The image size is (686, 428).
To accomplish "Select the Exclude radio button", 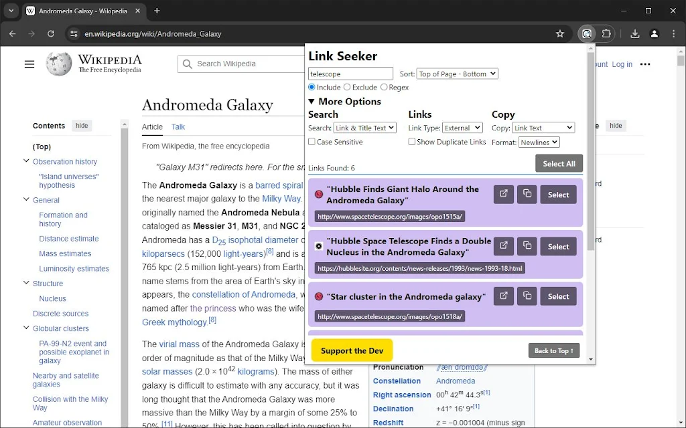I will tap(347, 87).
